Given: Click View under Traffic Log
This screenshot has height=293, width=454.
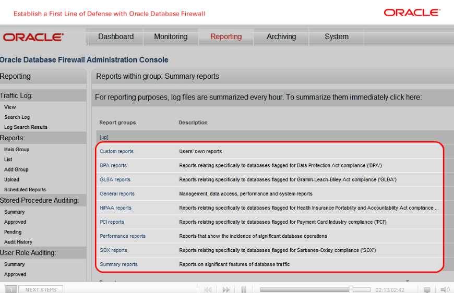Looking at the screenshot, I should 10,107.
